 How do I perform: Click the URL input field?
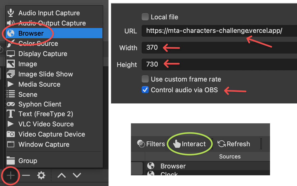tap(219, 31)
